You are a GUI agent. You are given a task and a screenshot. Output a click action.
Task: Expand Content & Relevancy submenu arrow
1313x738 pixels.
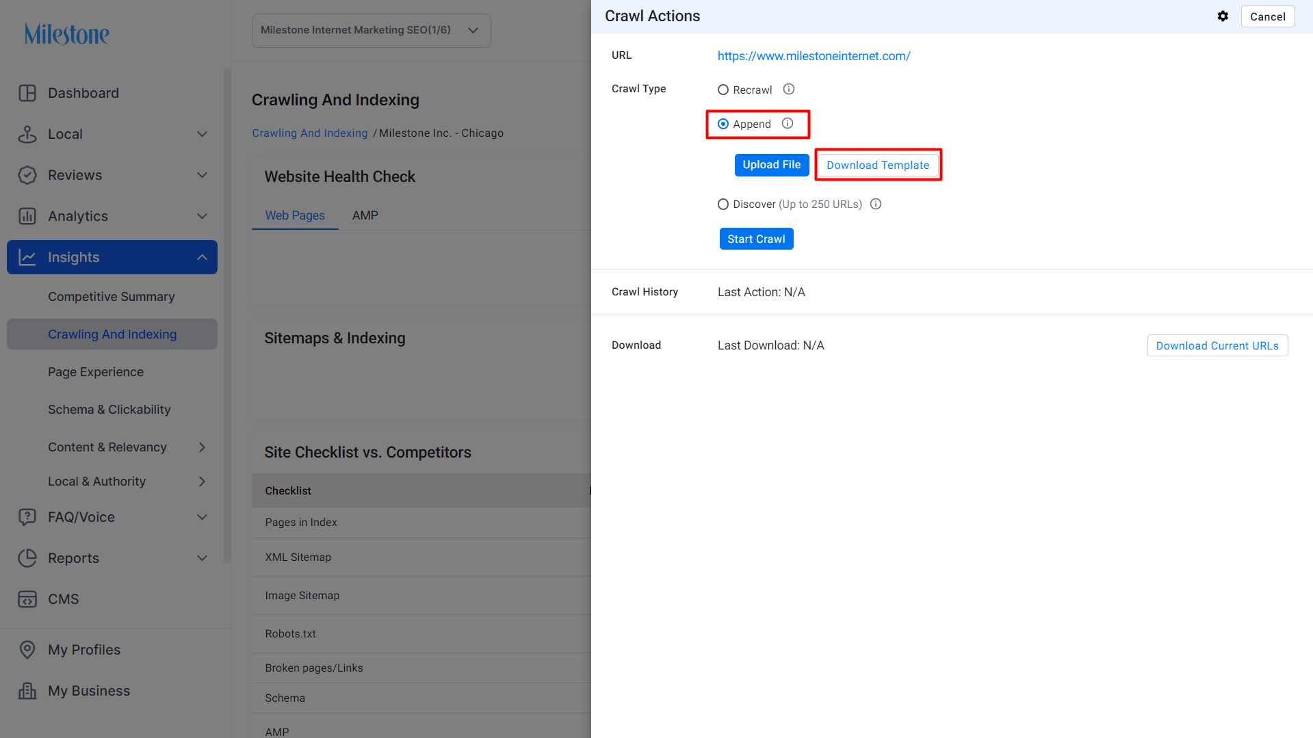pyautogui.click(x=202, y=447)
